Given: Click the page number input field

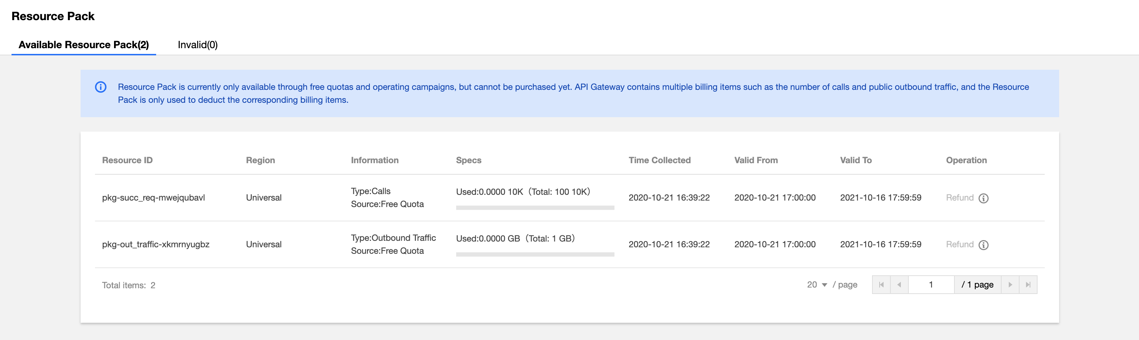Looking at the screenshot, I should click(x=931, y=285).
